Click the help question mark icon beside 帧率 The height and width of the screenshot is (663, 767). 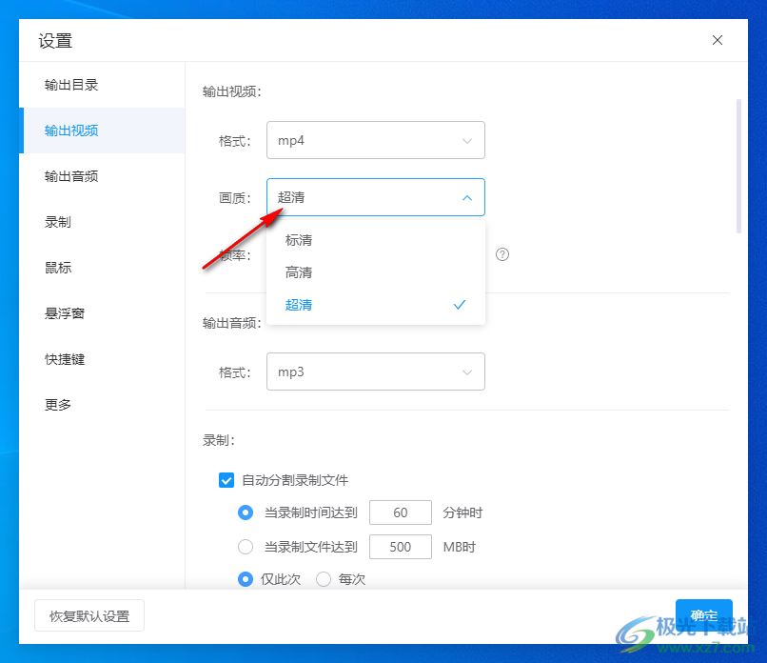(502, 254)
